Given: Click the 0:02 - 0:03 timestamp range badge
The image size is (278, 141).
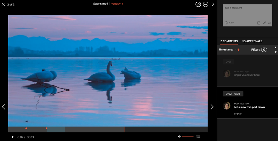Looking at the screenshot, I should coord(233,94).
